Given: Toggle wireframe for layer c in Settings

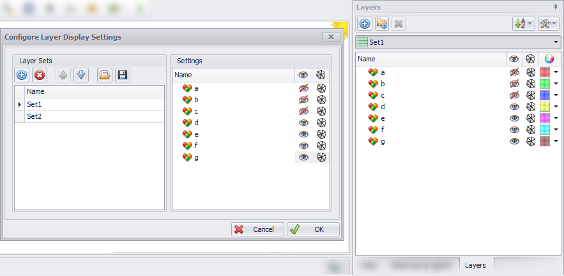Looking at the screenshot, I should (321, 111).
